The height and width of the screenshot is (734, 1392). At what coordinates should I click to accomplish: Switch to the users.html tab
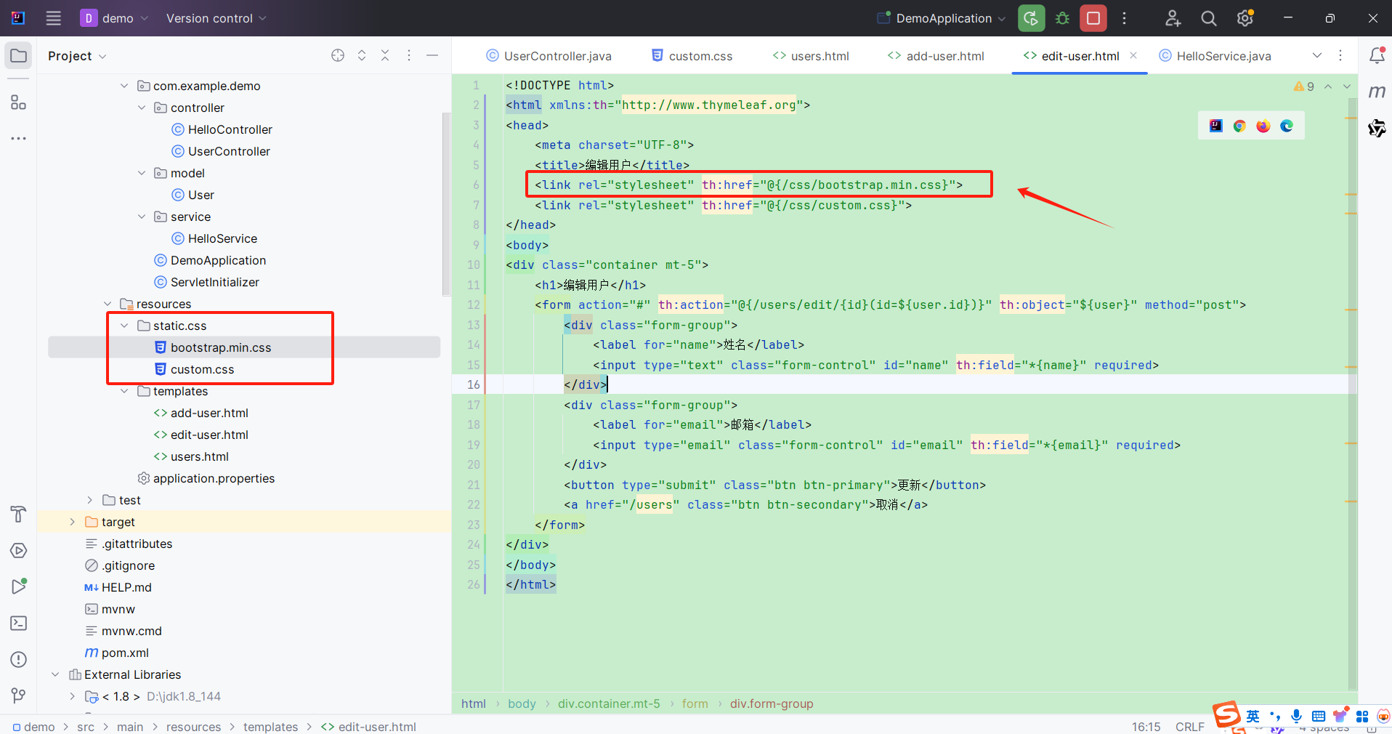(811, 55)
